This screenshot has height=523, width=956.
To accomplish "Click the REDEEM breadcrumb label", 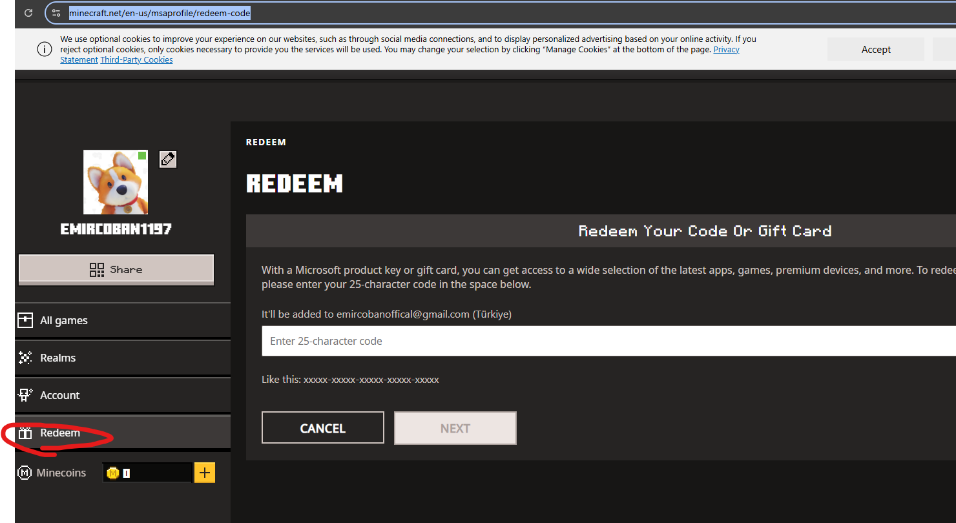I will point(266,142).
